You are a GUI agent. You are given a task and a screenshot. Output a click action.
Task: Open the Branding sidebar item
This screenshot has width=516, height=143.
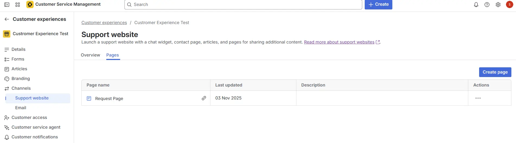point(21,79)
